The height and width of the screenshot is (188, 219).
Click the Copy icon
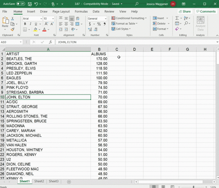pos(12,24)
